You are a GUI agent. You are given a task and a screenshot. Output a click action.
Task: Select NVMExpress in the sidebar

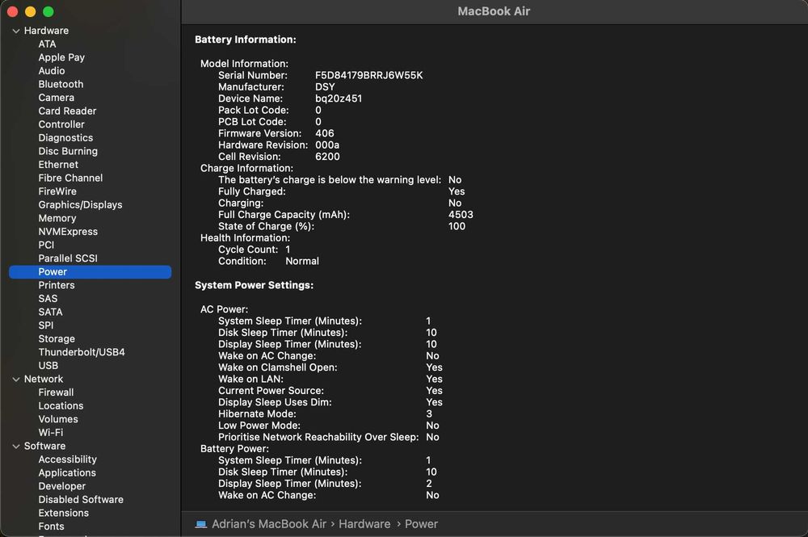(x=68, y=232)
